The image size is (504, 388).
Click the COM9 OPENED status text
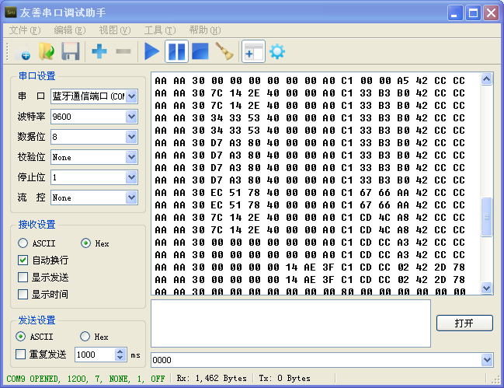click(x=85, y=379)
